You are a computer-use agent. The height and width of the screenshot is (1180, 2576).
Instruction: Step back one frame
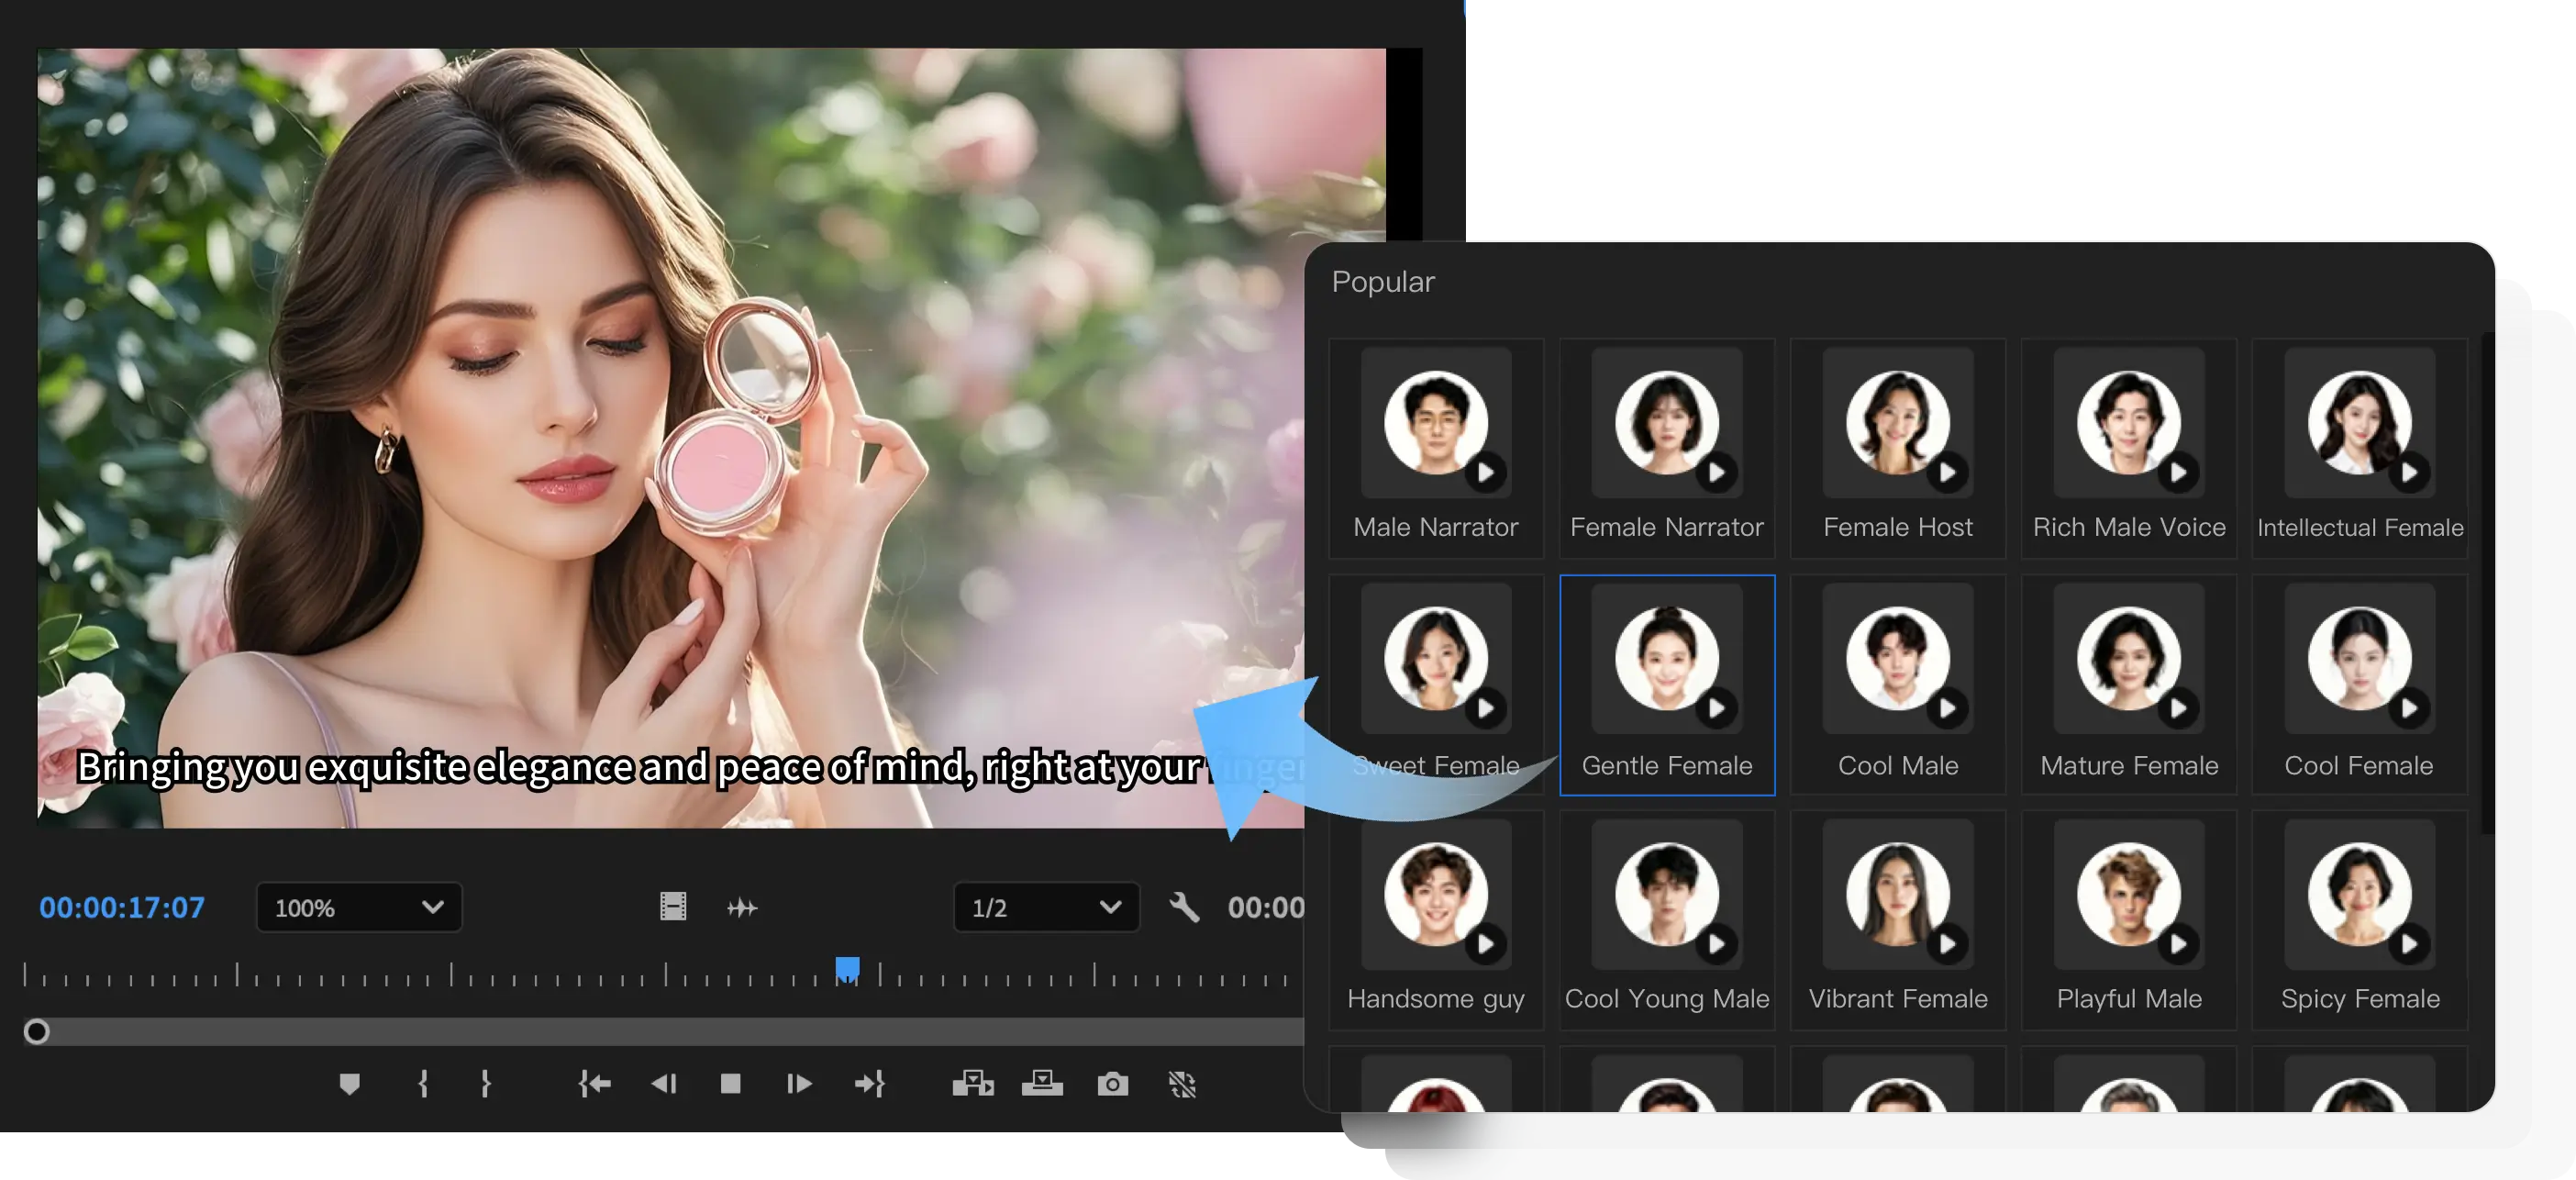tap(664, 1084)
